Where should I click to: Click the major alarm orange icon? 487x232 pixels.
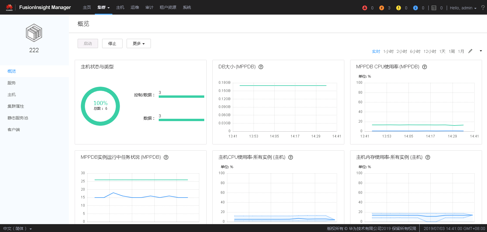click(381, 8)
